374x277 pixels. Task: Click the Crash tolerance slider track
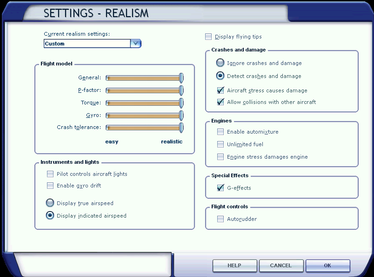click(144, 128)
